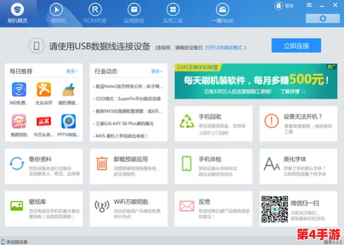Click the phone device icon beside USB prompt

[x=36, y=46]
